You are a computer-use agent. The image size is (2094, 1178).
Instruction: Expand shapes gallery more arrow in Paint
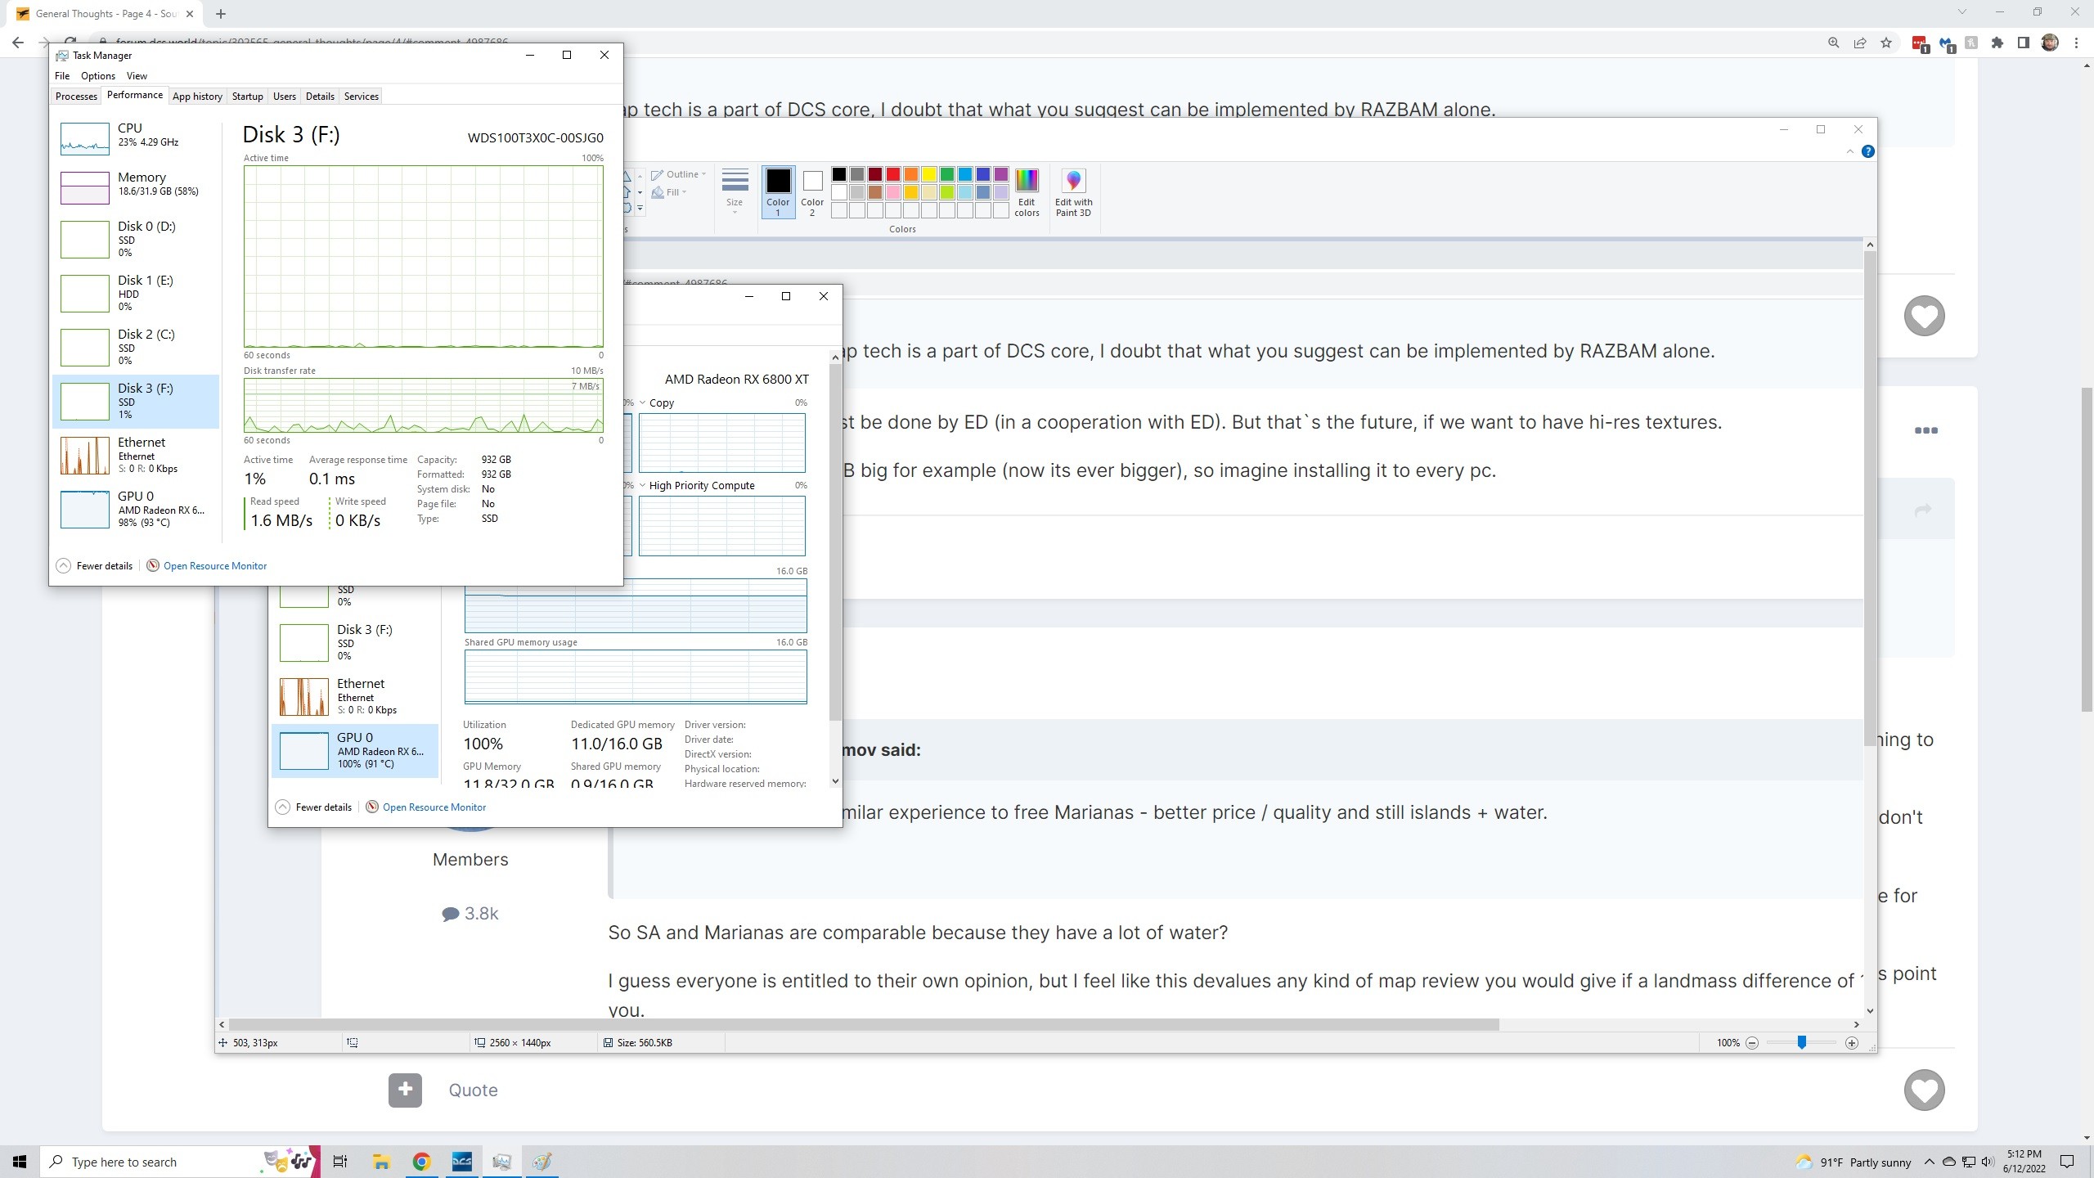coord(640,209)
